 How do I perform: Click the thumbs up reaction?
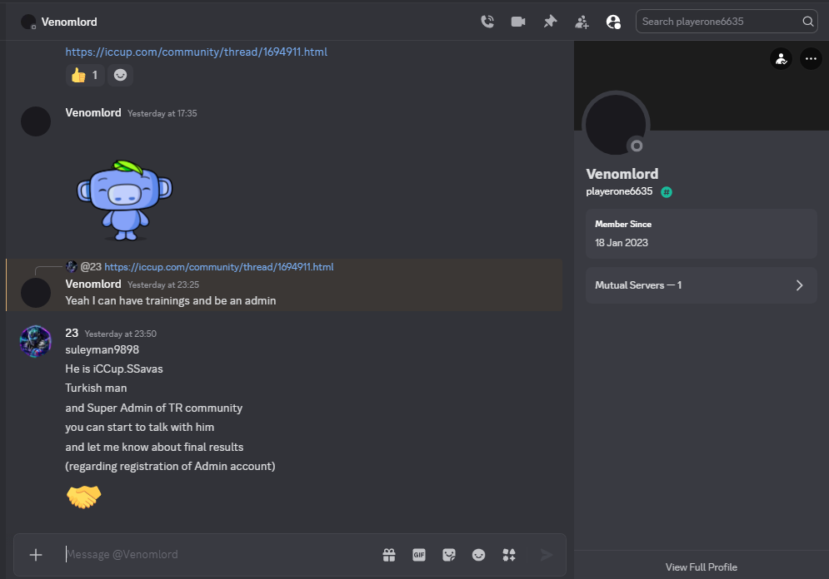coord(85,75)
